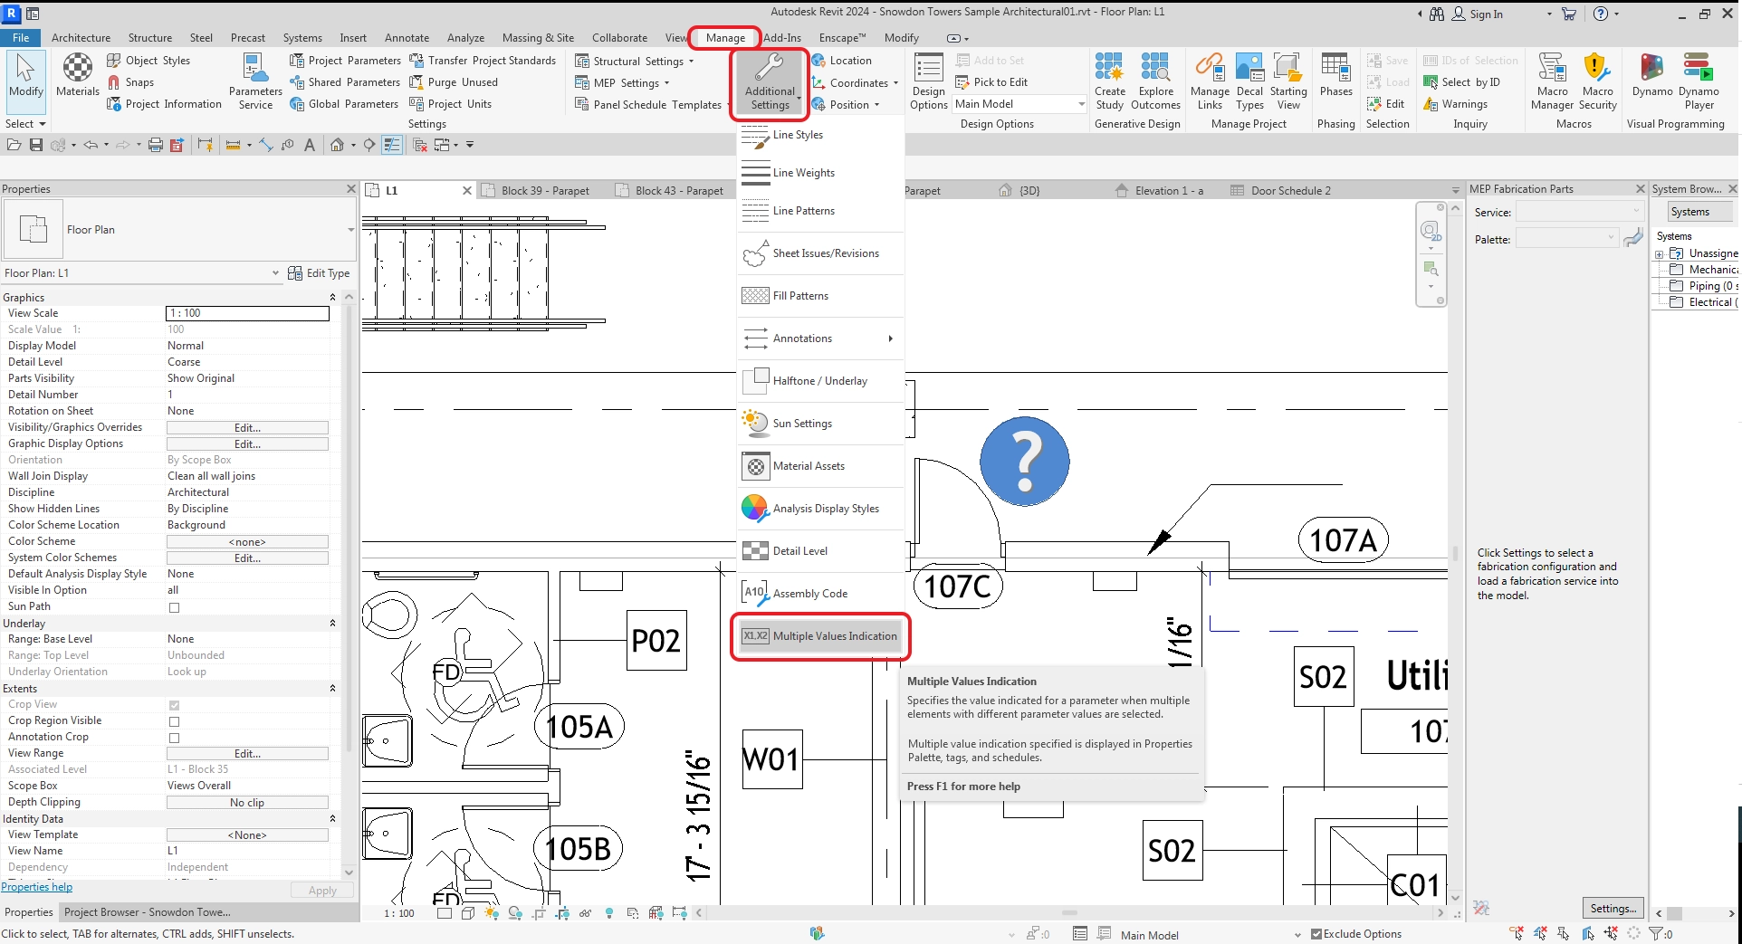The height and width of the screenshot is (944, 1742).
Task: Run Purge Unused command
Action: tap(454, 82)
